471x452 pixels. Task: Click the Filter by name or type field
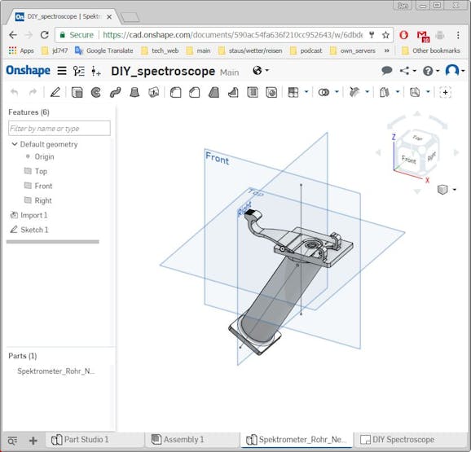59,129
